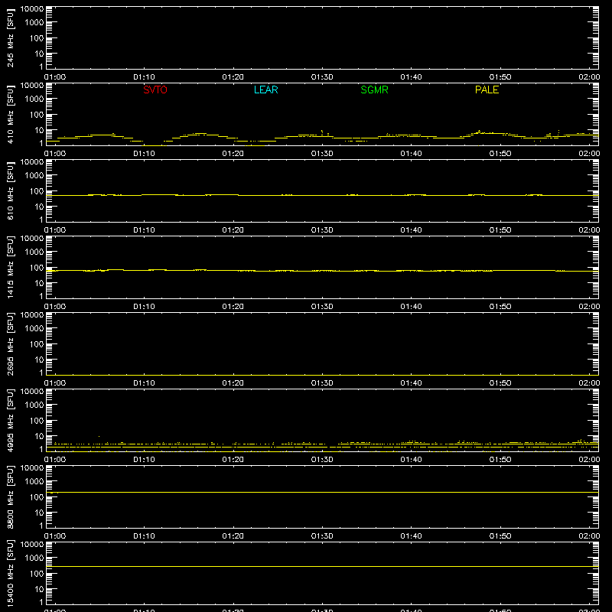Select the yellow PALE station label
The width and height of the screenshot is (612, 612).
487,90
